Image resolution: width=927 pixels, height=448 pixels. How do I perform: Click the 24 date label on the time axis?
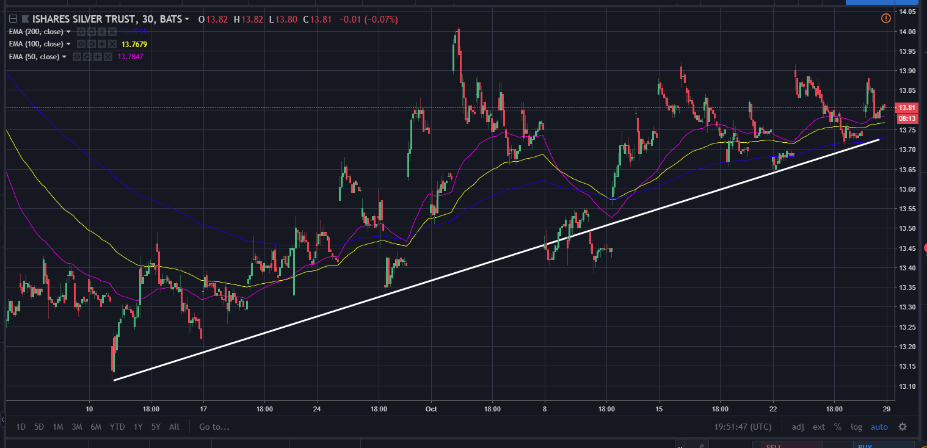coord(316,409)
